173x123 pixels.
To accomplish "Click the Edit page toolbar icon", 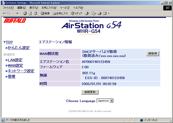I will point(105,14).
